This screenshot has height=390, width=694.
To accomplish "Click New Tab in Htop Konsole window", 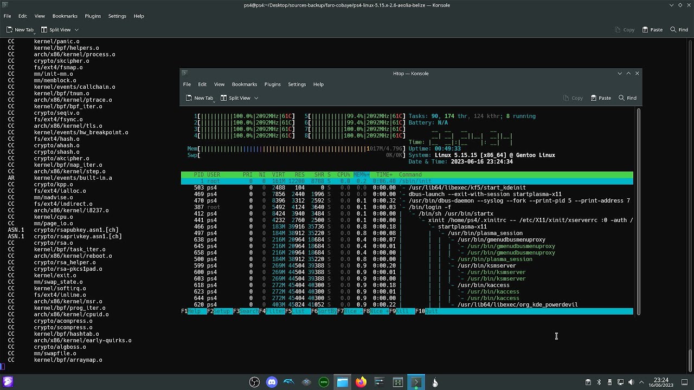I will [200, 98].
